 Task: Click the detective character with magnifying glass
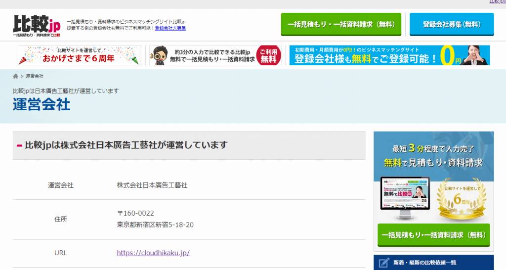159,55
